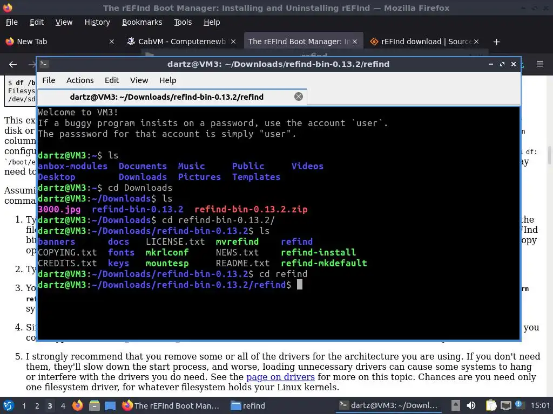The height and width of the screenshot is (414, 553).
Task: Open the volume control speaker icon
Action: (471, 405)
